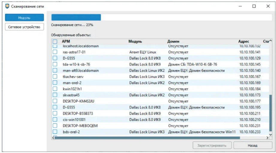Tick the skvastra45 checkbox
The image size is (276, 153).
pyautogui.click(x=55, y=95)
